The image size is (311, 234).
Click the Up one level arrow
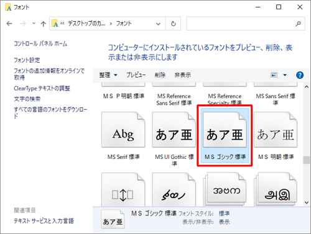click(43, 24)
